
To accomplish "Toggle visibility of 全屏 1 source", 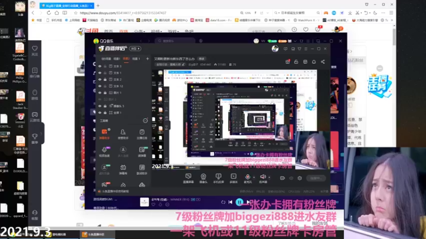I will 100,113.
